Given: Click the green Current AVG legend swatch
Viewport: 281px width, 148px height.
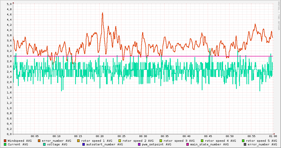Looking at the screenshot, I should pos(5,144).
